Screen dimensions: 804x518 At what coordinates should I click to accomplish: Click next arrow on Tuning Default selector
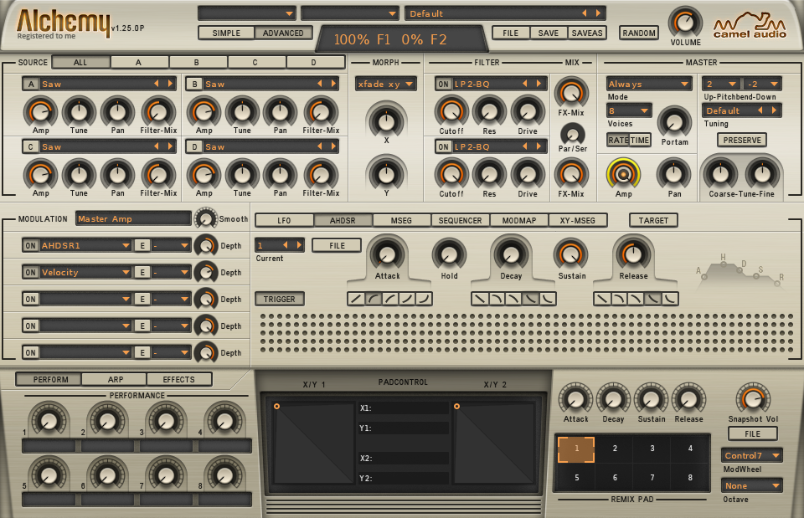pos(774,110)
